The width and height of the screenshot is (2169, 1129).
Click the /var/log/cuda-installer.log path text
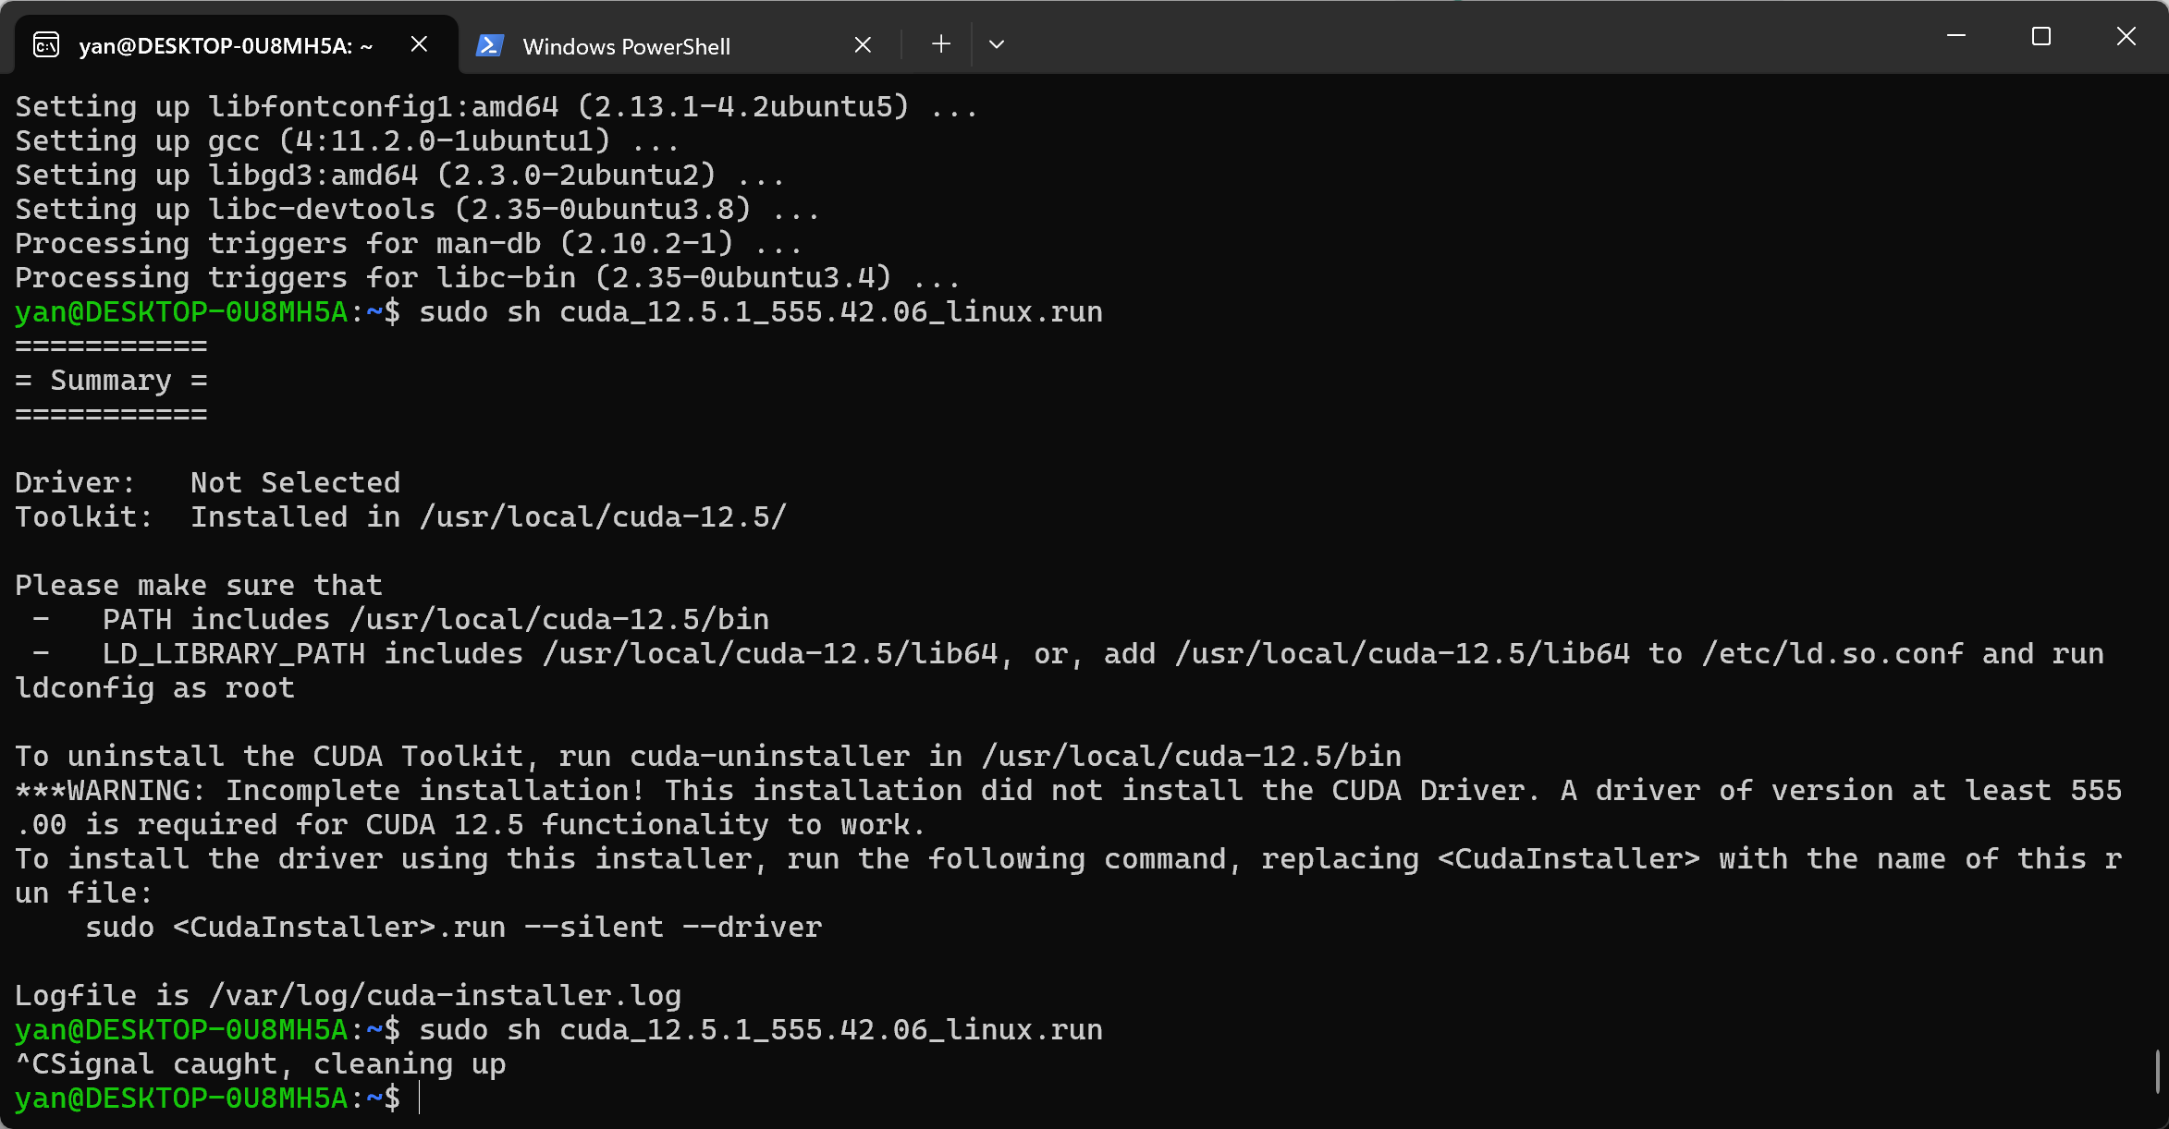tap(445, 996)
